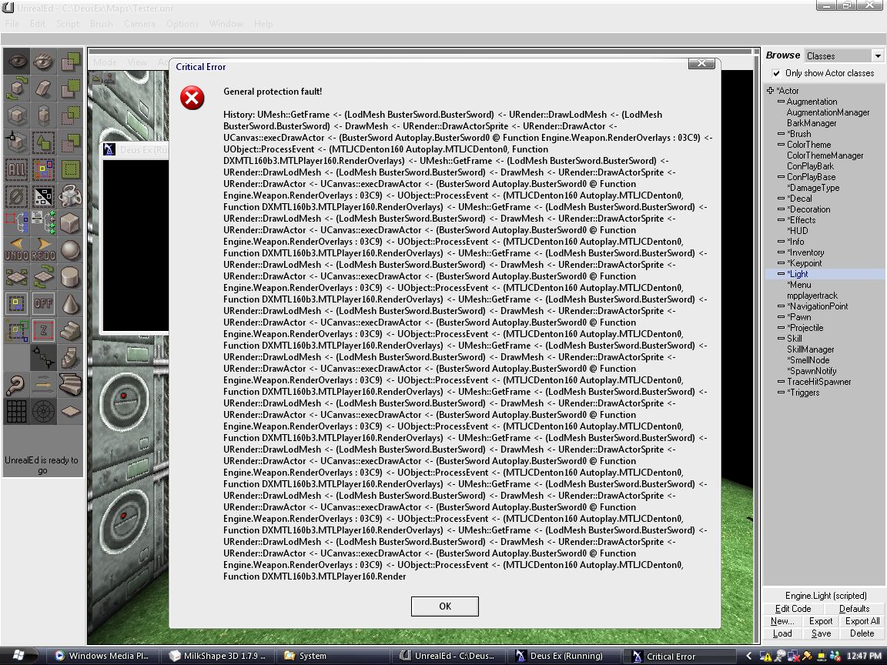Select the eye with lashes tool
The height and width of the screenshot is (665, 887).
(44, 61)
